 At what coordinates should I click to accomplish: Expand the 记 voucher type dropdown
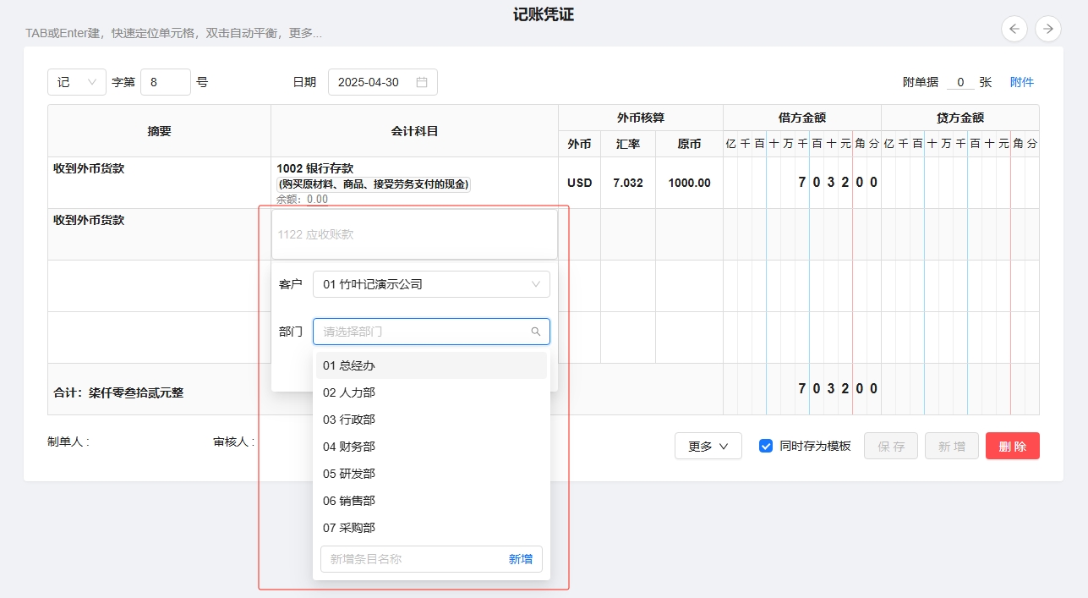point(77,82)
